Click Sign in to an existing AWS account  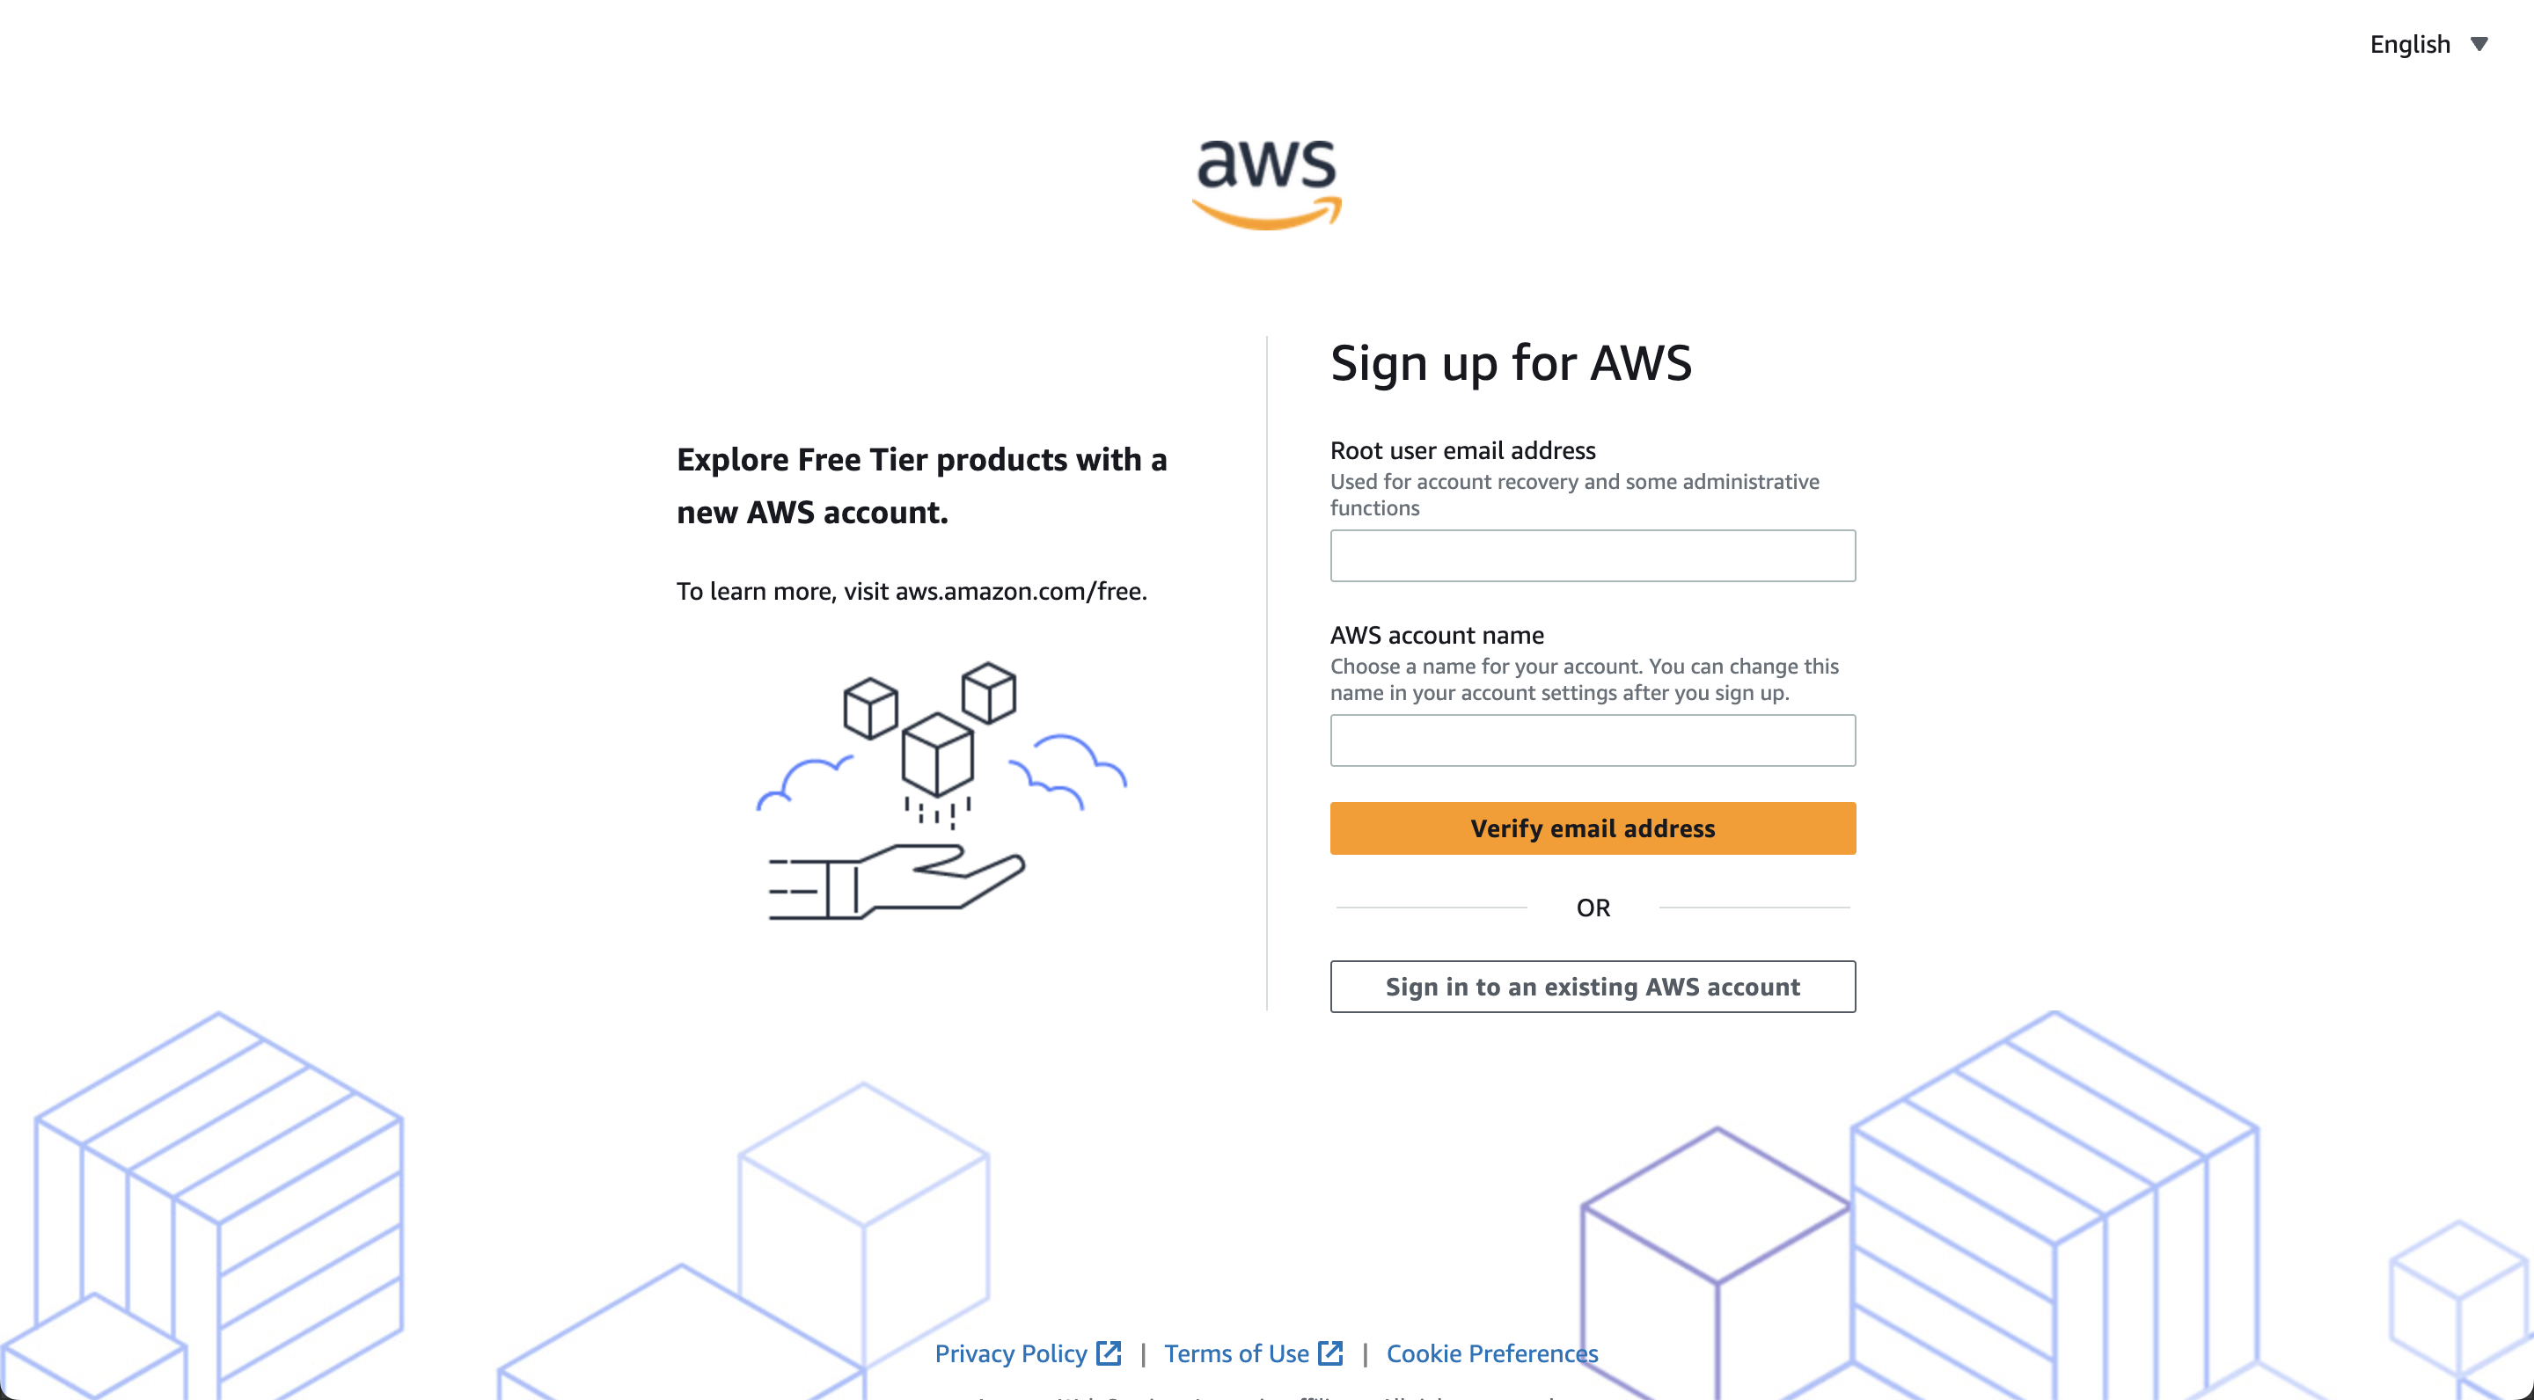pos(1593,986)
